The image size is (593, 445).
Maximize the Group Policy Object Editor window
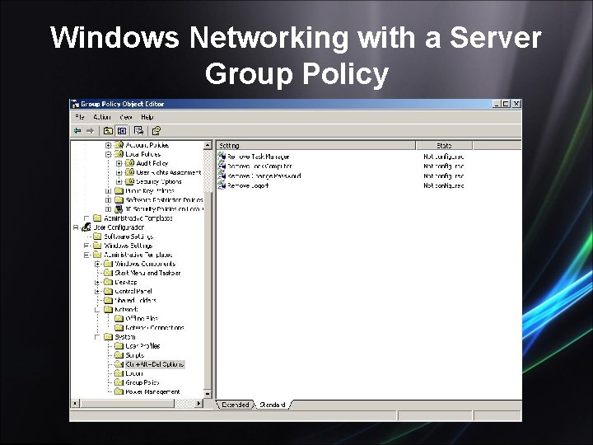click(x=507, y=104)
